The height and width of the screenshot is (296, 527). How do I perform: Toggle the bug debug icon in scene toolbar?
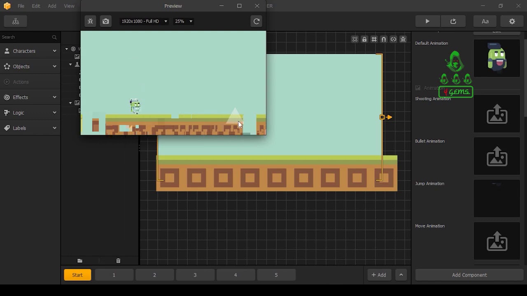pyautogui.click(x=403, y=39)
